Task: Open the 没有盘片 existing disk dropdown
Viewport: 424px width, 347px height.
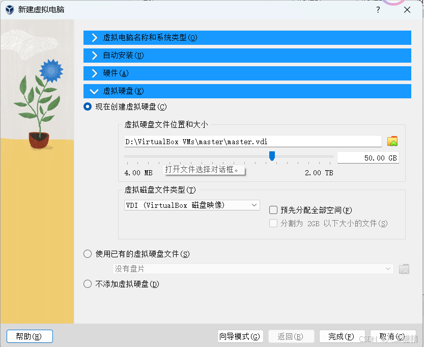Action: click(x=253, y=269)
